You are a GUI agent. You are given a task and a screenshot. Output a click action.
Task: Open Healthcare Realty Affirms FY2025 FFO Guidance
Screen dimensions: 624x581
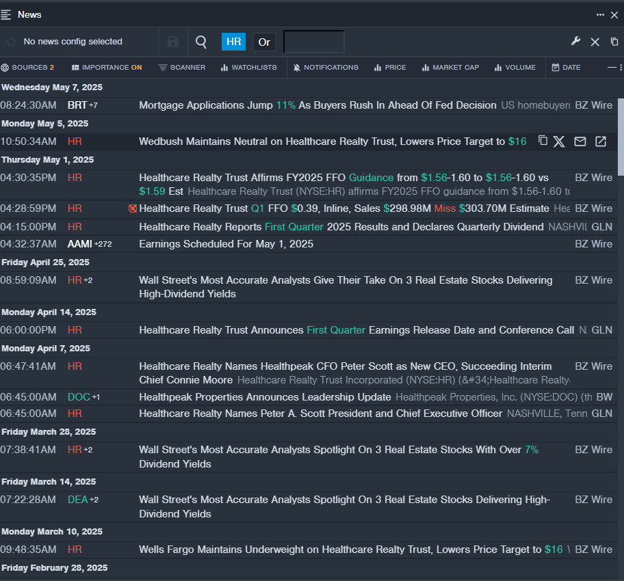[343, 185]
